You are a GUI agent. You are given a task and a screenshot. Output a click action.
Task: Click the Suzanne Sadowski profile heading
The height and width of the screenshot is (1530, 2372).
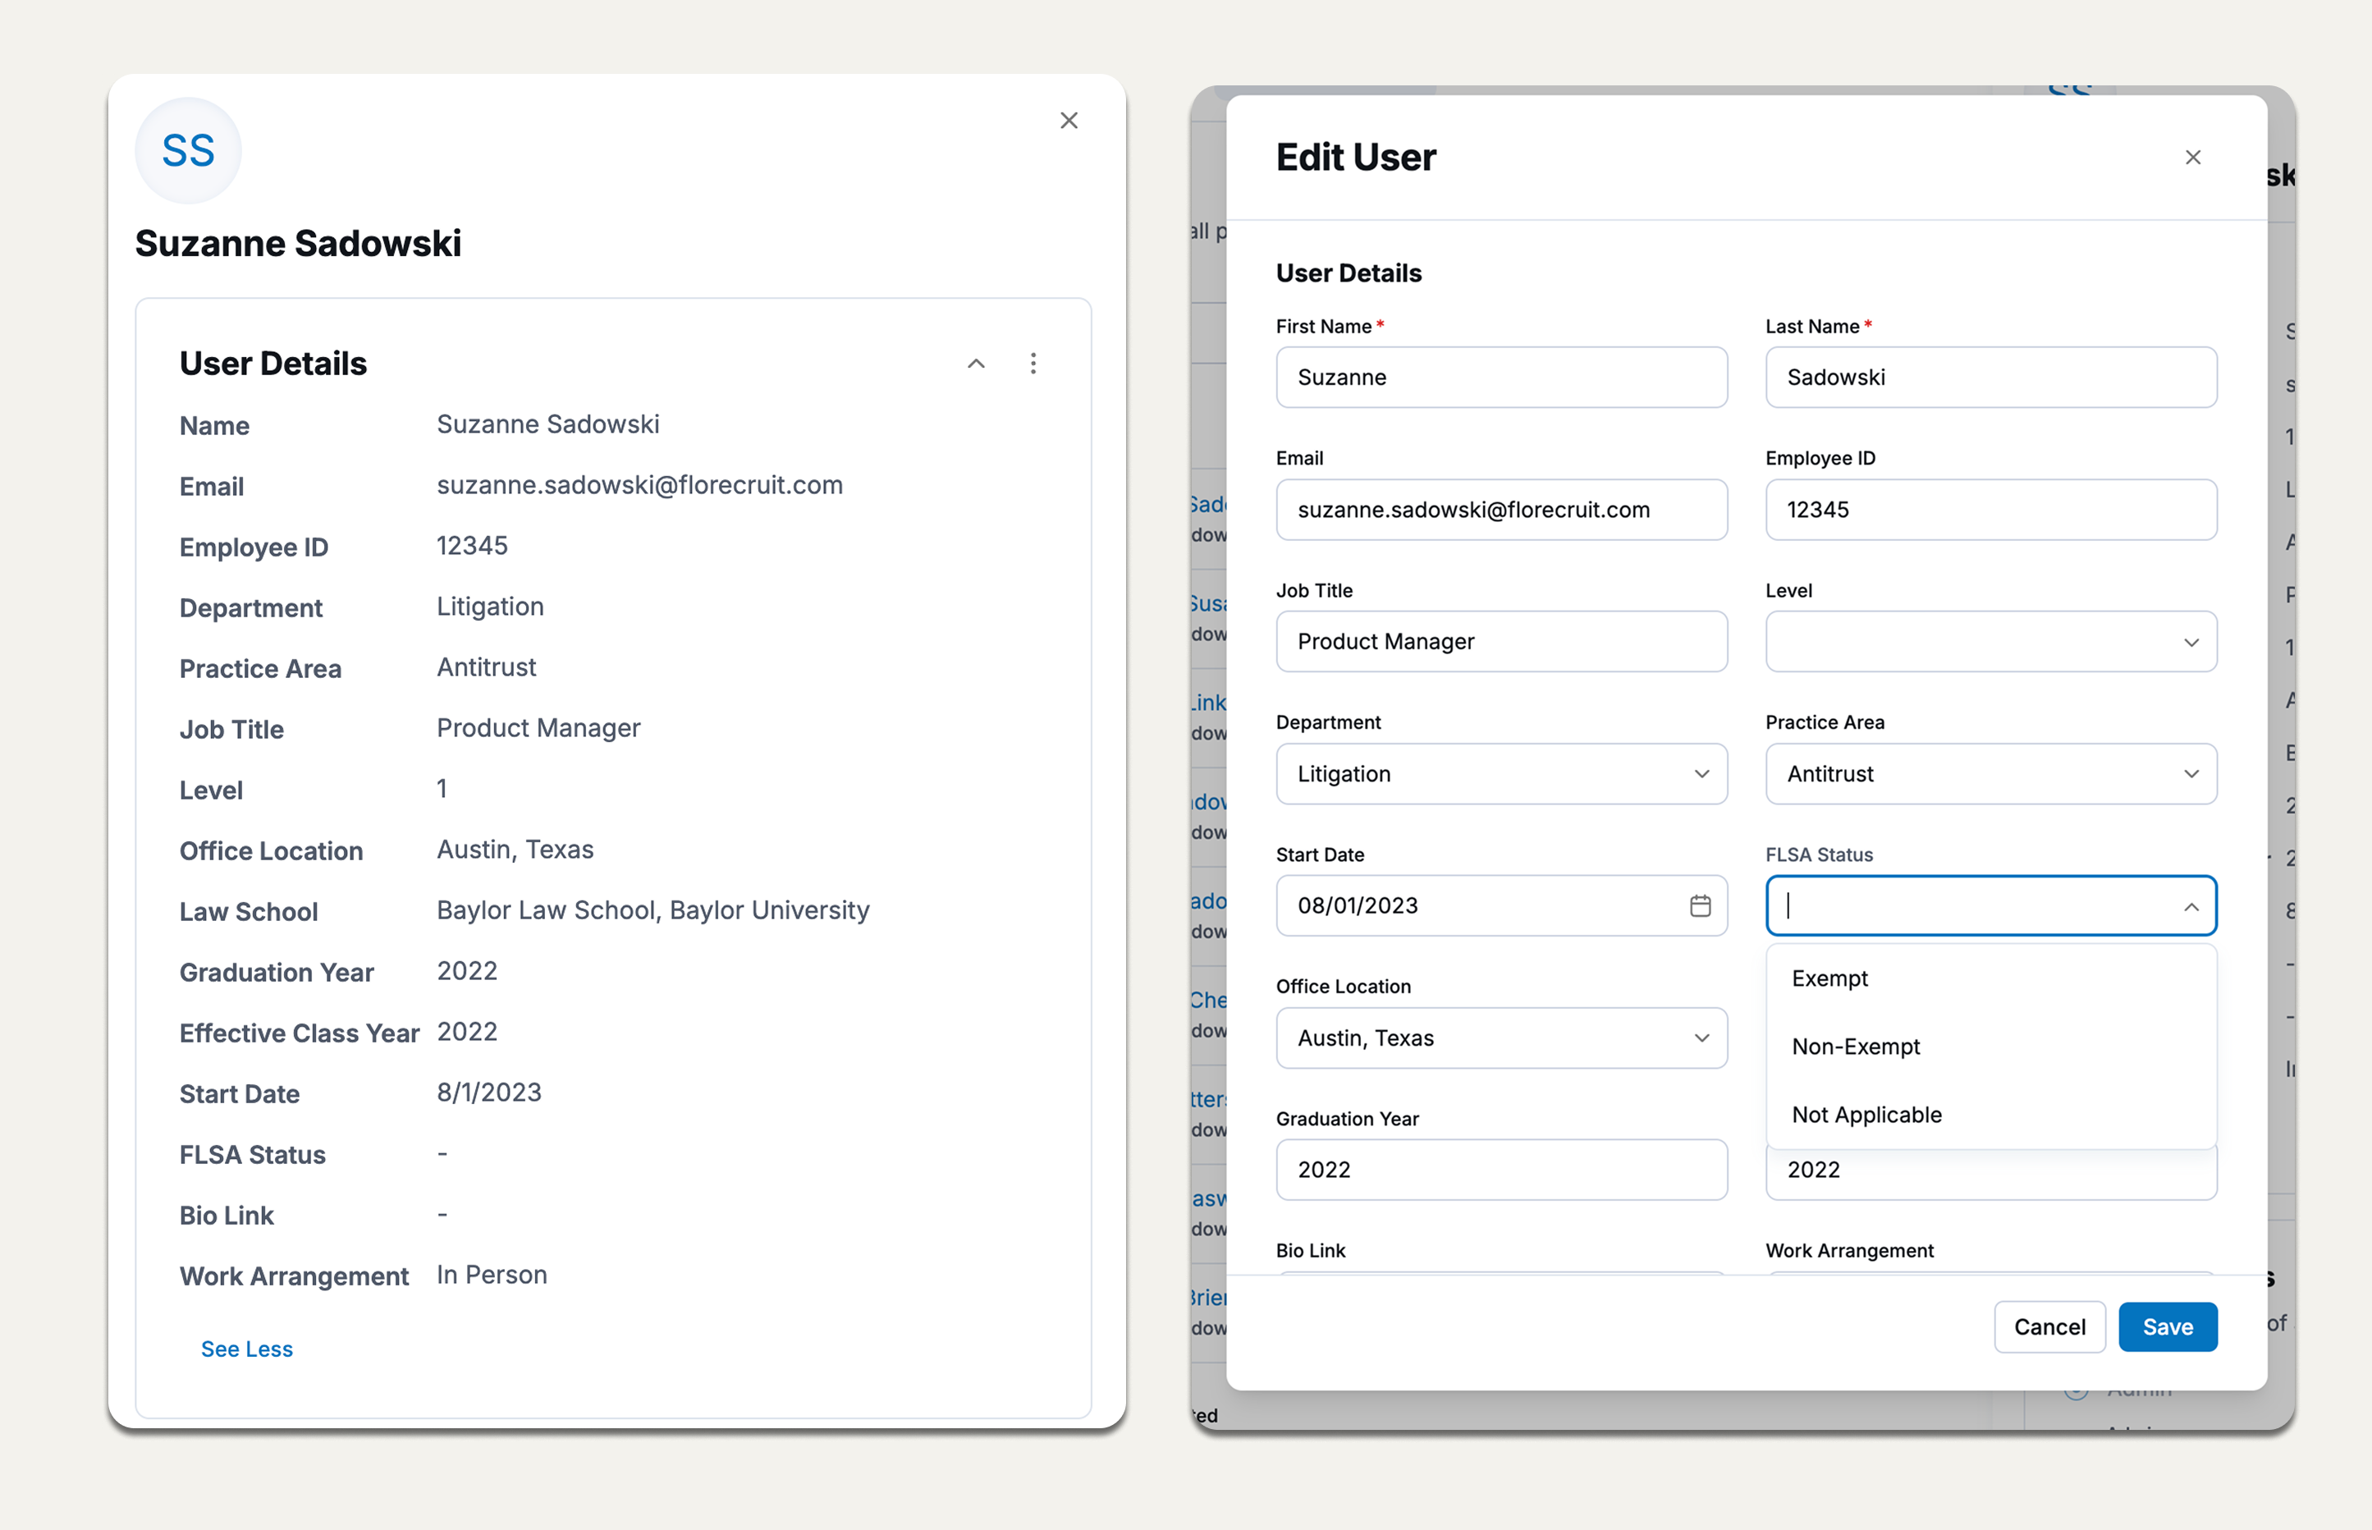(x=298, y=244)
